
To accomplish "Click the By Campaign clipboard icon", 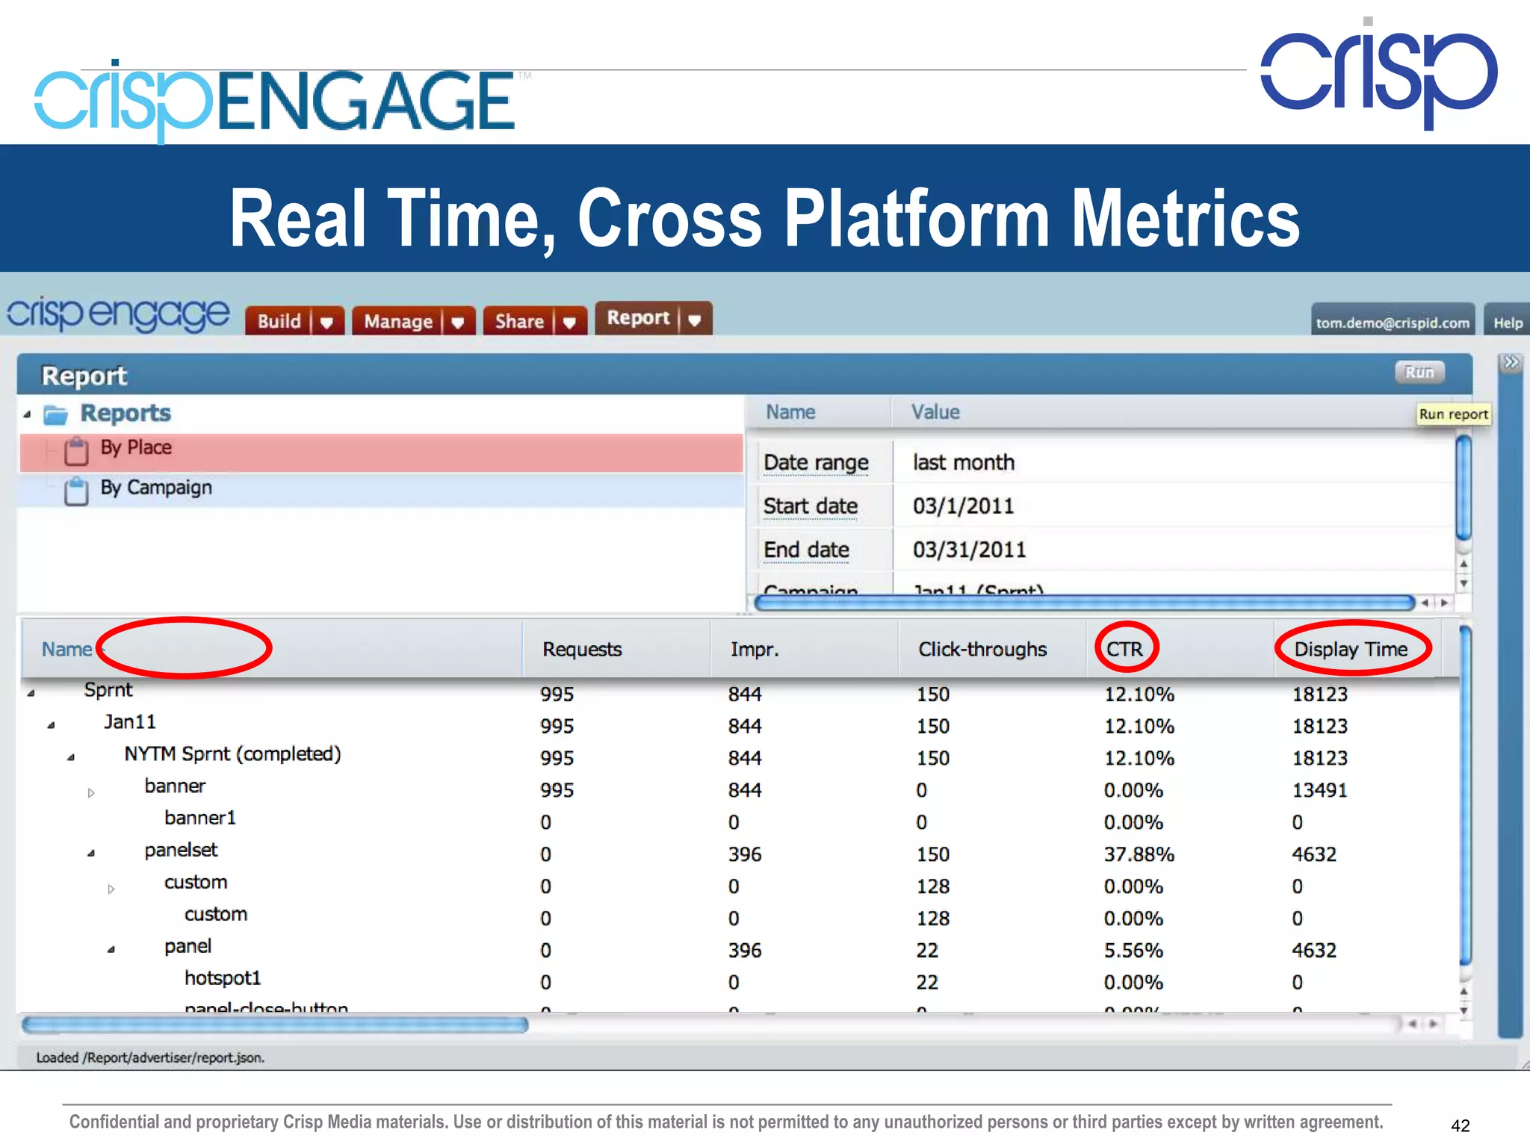I will [75, 491].
